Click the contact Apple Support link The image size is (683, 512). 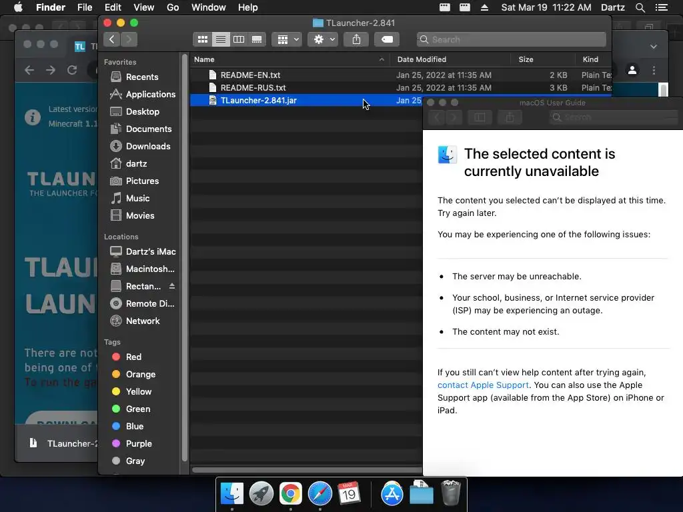483,385
